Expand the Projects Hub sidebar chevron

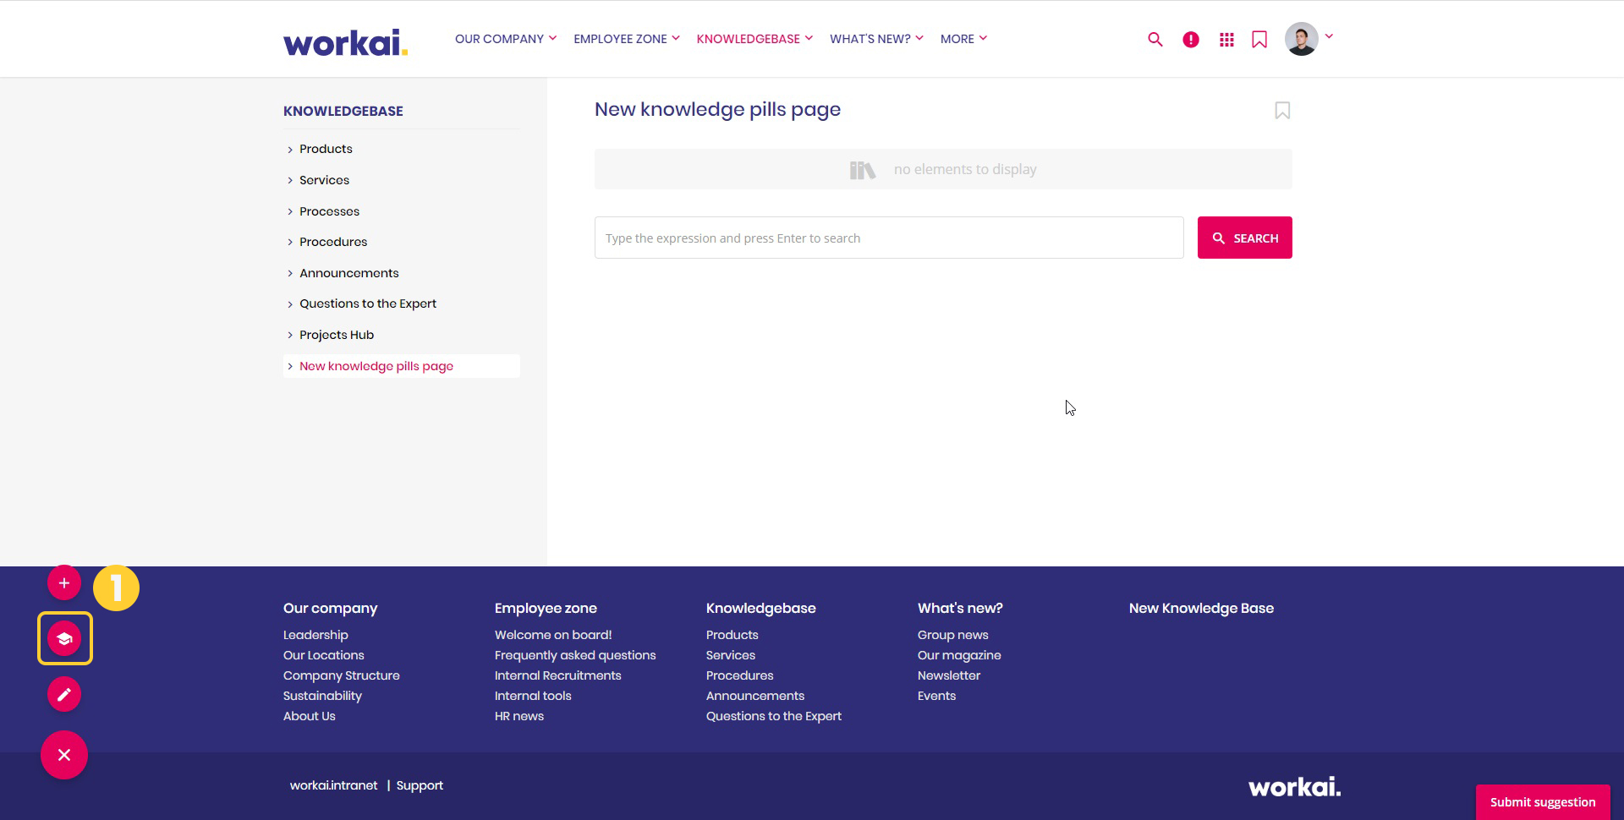(x=290, y=335)
